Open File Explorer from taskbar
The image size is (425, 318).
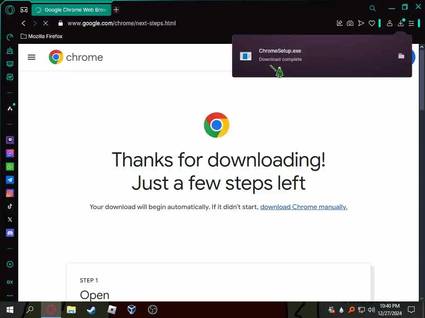[x=71, y=310]
